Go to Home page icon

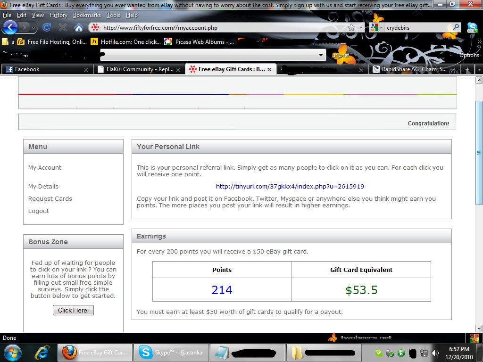tap(79, 28)
